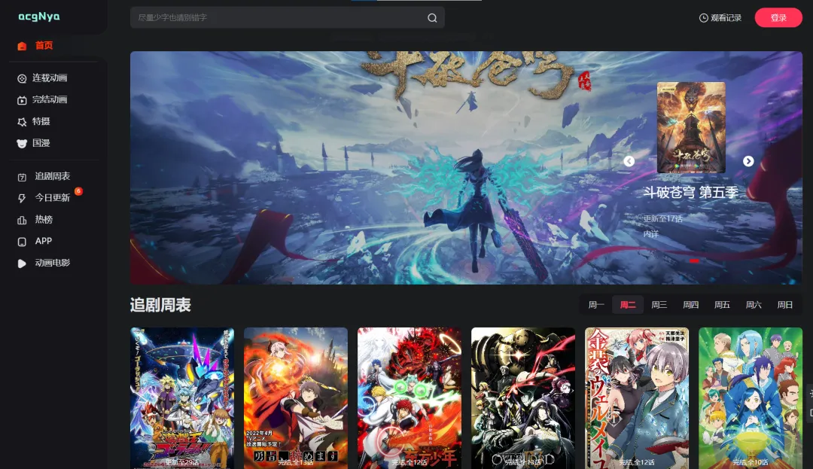Click the 追剧周表 section heading
Image resolution: width=813 pixels, height=469 pixels.
pos(161,305)
